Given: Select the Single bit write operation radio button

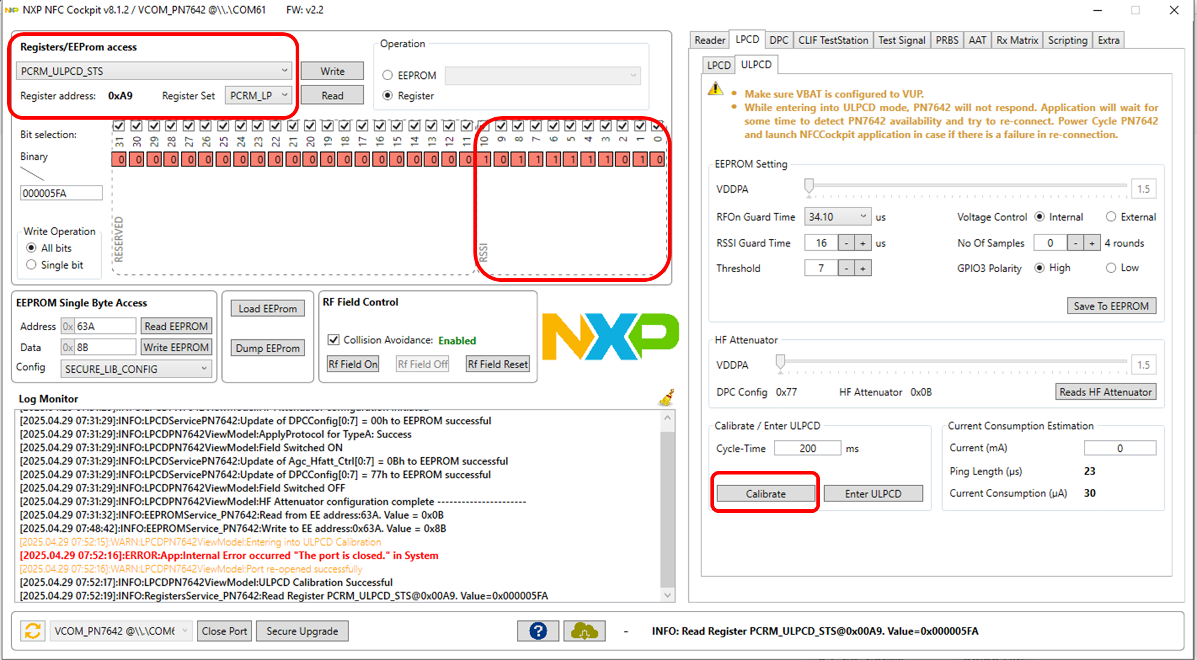Looking at the screenshot, I should (x=31, y=264).
